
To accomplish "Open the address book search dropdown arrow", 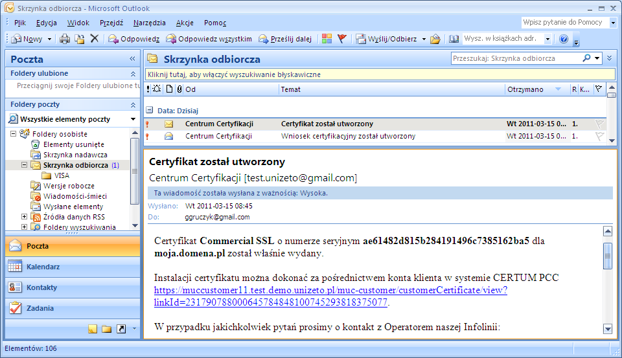I will pyautogui.click(x=548, y=39).
